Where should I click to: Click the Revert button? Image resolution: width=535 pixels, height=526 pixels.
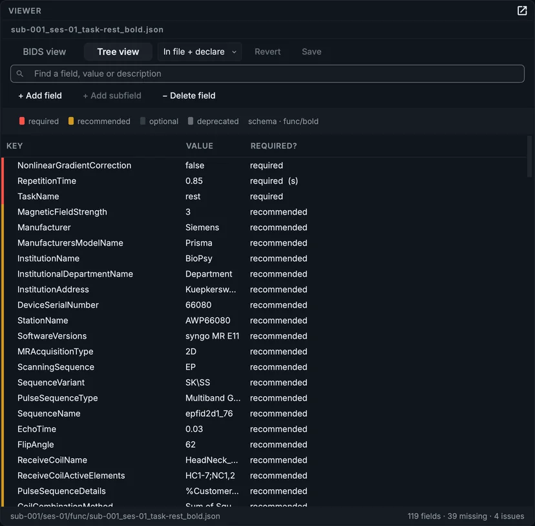(267, 52)
